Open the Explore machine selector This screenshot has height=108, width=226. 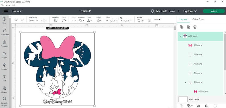(x=190, y=11)
